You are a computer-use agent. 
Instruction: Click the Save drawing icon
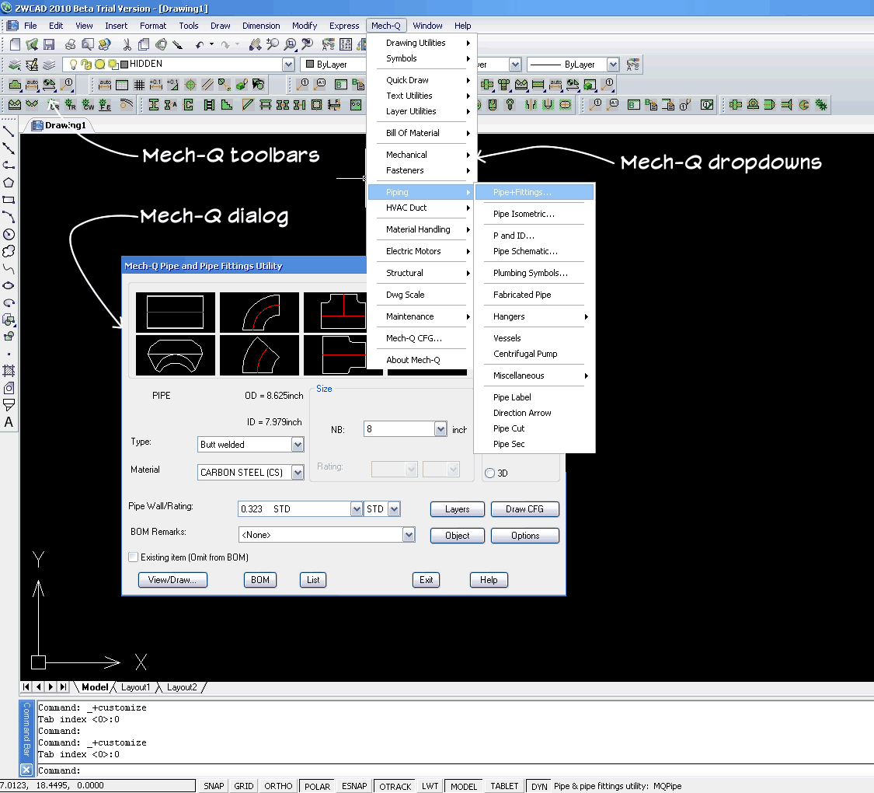click(x=48, y=44)
